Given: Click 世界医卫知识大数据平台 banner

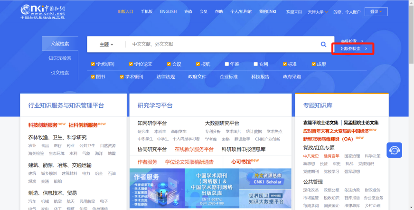Looking at the screenshot, I should (x=265, y=199).
